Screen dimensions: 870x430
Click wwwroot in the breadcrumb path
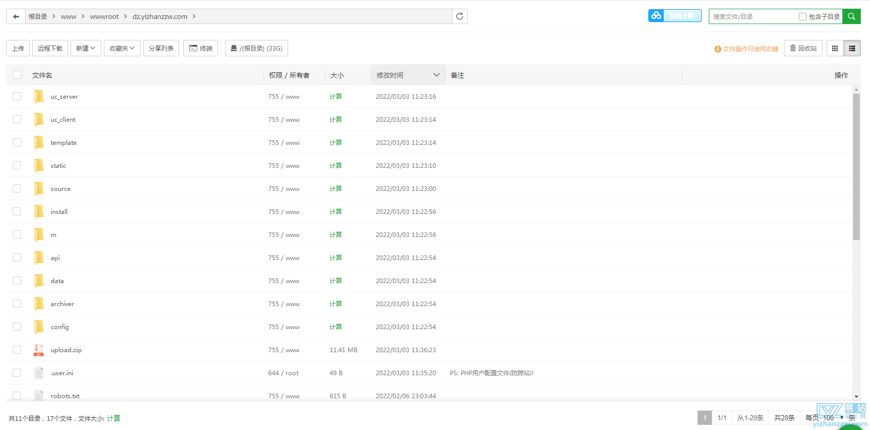click(x=104, y=16)
